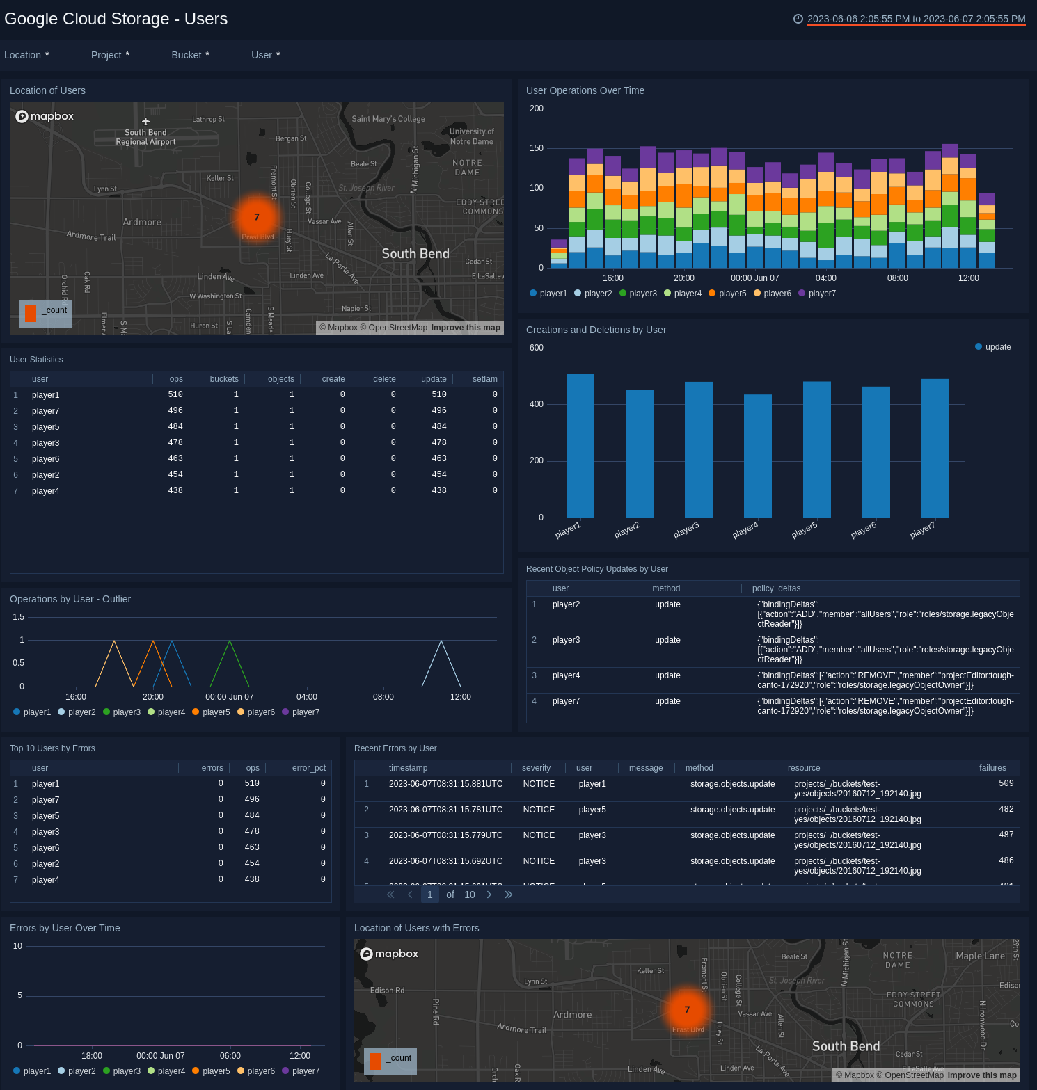Viewport: 1037px width, 1090px height.
Task: Select player4 row in User Statistics table
Action: click(256, 491)
